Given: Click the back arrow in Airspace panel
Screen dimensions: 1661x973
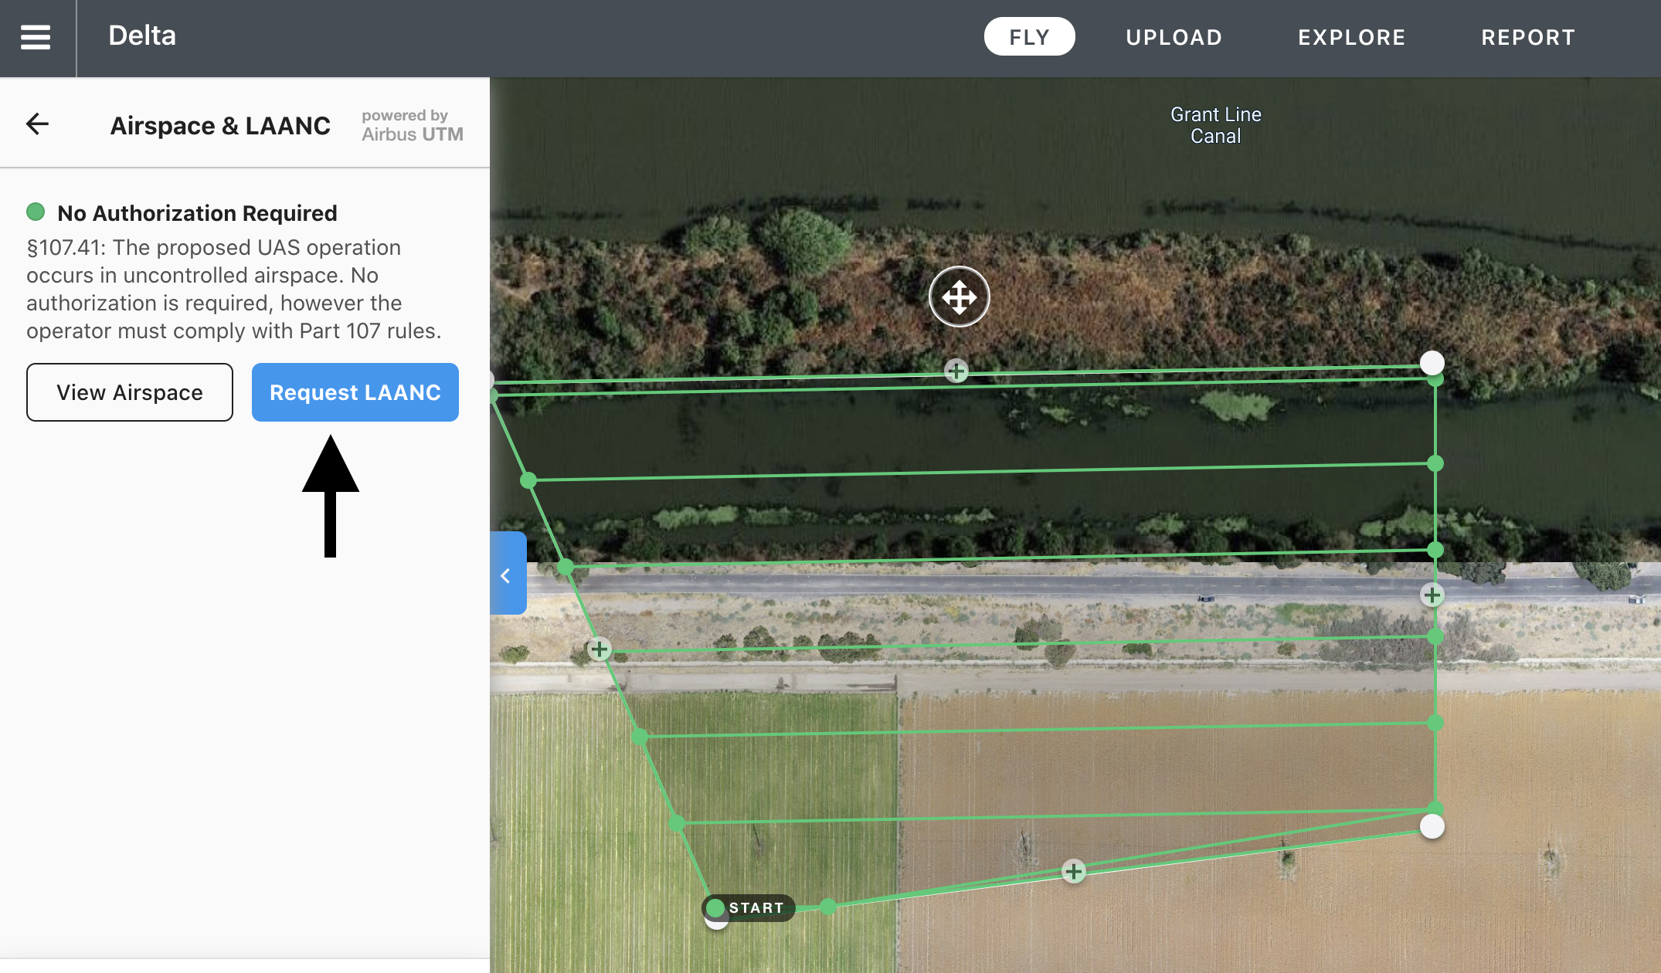Looking at the screenshot, I should pos(37,124).
